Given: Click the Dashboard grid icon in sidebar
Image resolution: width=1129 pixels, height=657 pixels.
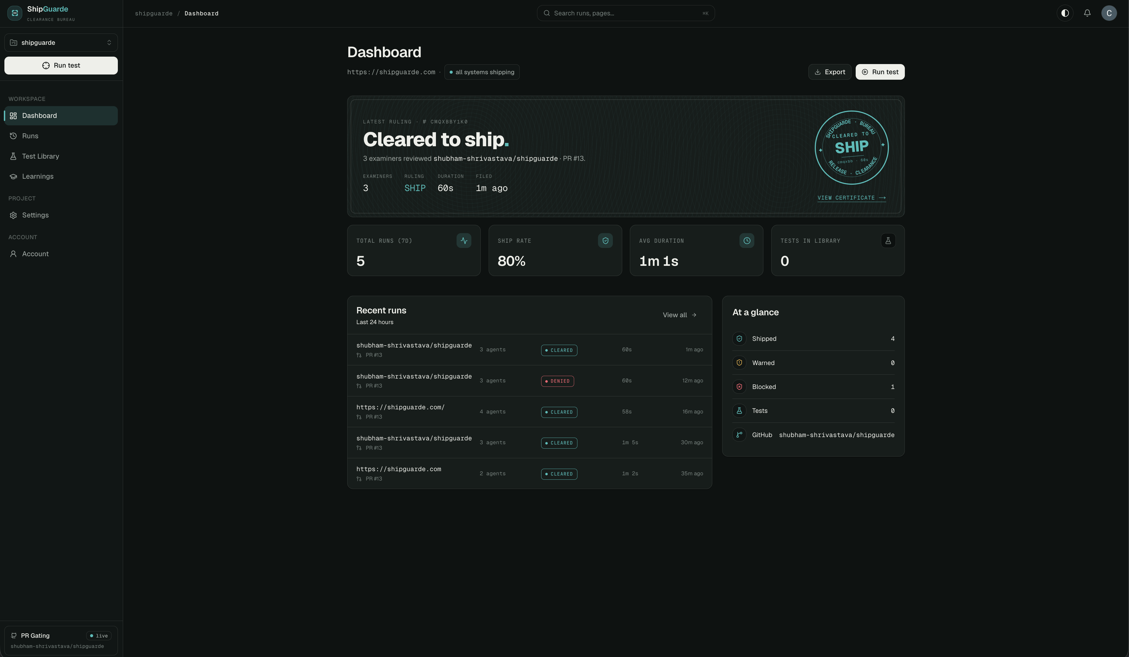Looking at the screenshot, I should (13, 116).
